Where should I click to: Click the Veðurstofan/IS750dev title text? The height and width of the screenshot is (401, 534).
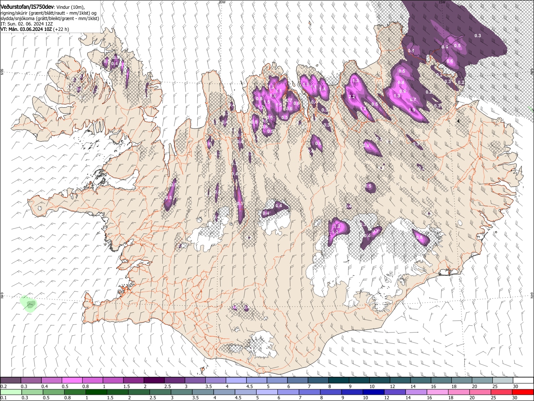click(x=27, y=6)
